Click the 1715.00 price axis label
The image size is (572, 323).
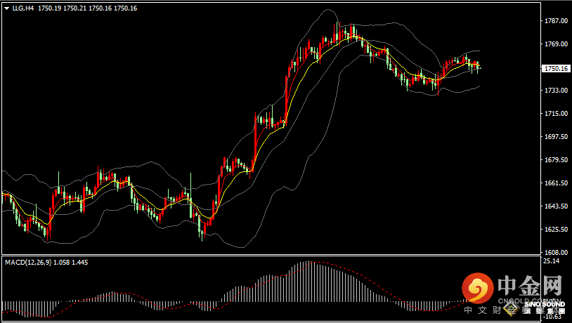(x=555, y=114)
